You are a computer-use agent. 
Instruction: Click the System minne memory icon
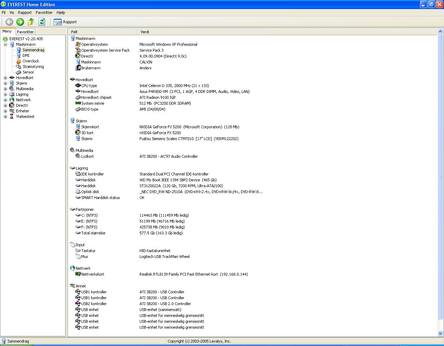tap(78, 103)
